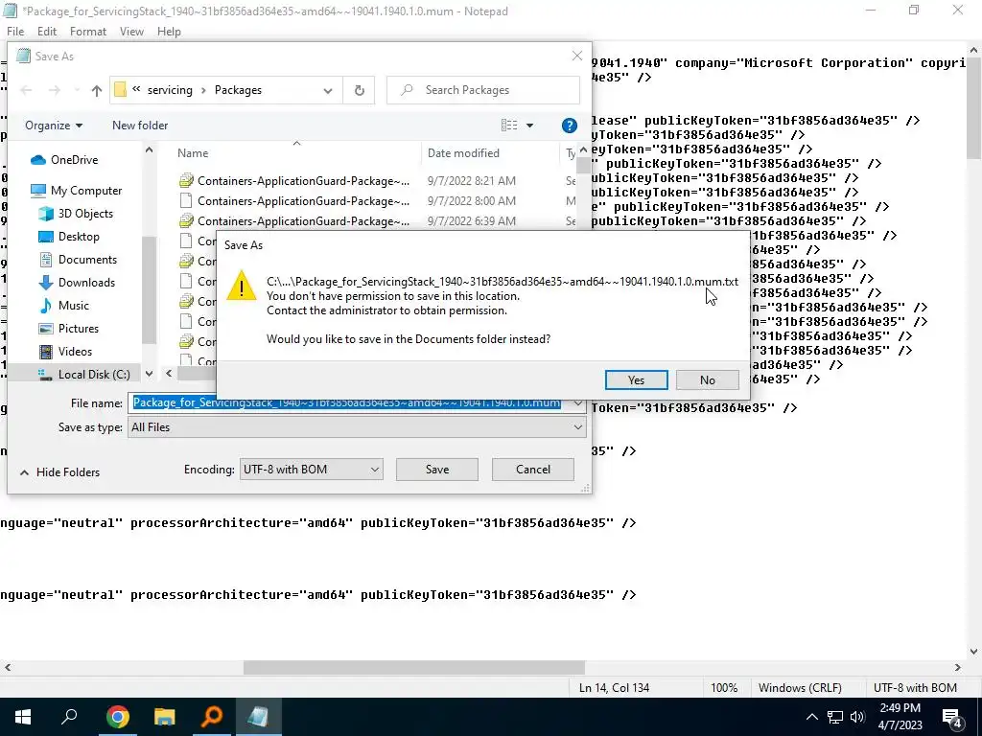Open notification center icon
982x736 pixels.
952,717
